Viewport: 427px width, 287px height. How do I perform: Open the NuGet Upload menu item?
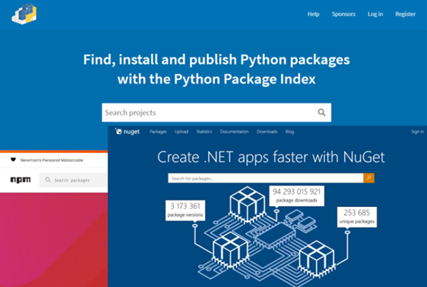coord(180,132)
